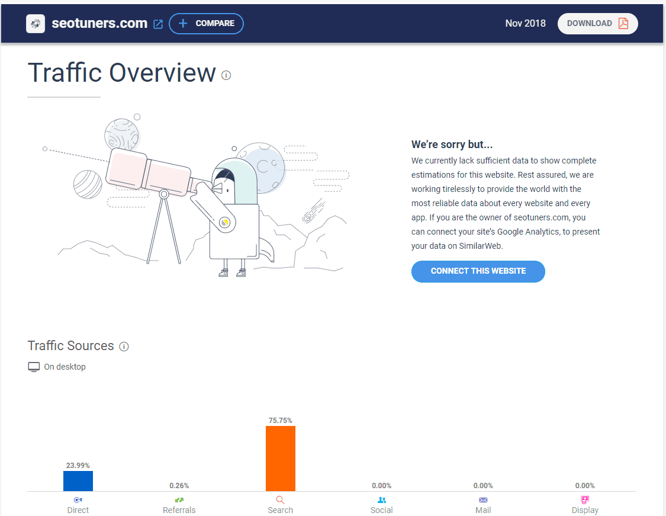Show Traffic Sources info icon
Viewport: 666px width, 516px height.
coord(124,347)
